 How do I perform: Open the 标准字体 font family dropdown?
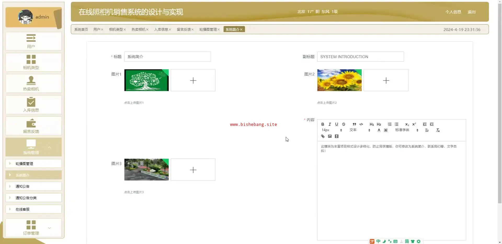(x=407, y=130)
